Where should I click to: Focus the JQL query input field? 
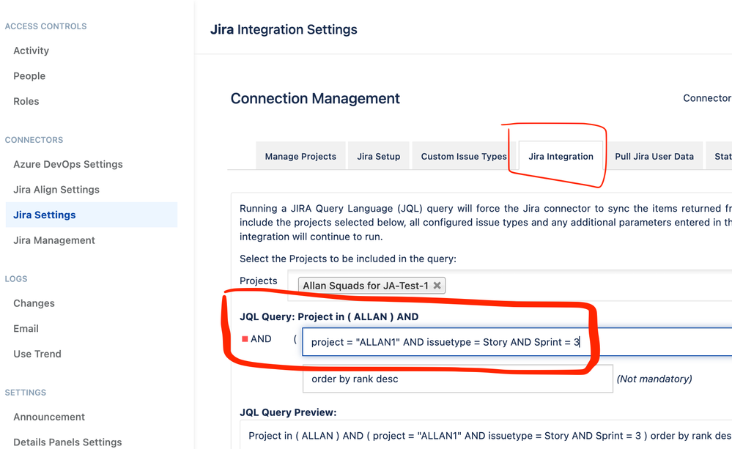pos(517,341)
